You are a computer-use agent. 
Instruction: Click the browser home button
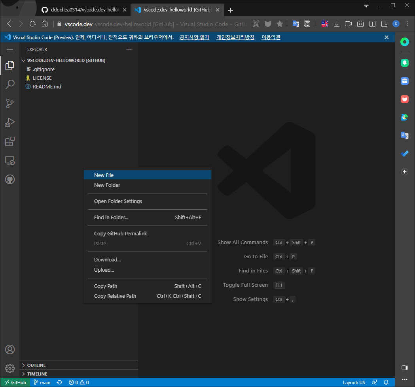tap(45, 24)
